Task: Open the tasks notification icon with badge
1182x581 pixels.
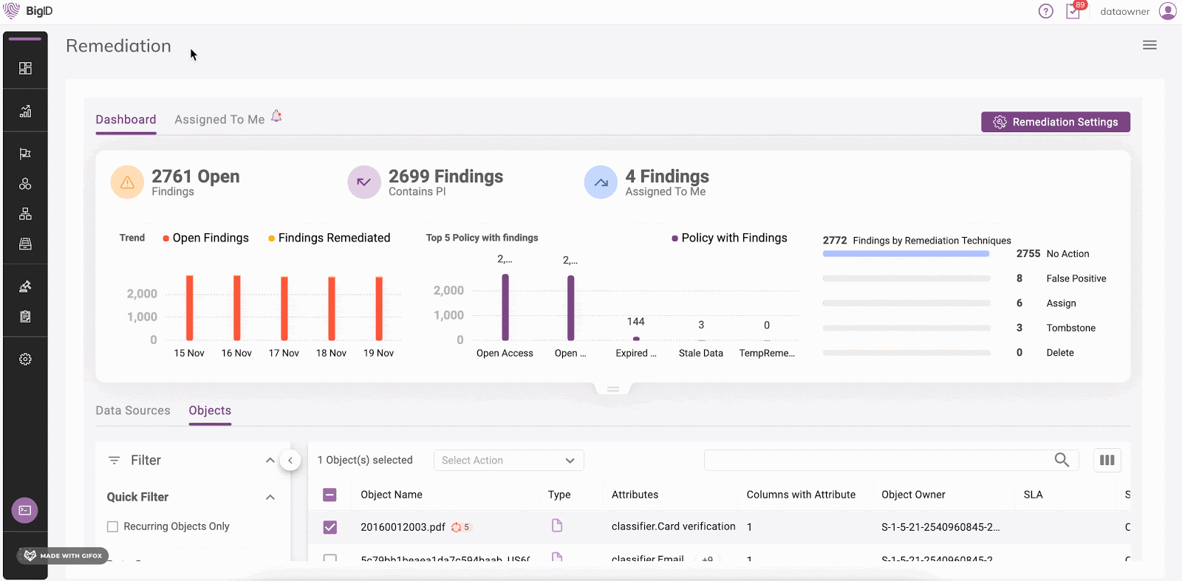Action: [1073, 11]
